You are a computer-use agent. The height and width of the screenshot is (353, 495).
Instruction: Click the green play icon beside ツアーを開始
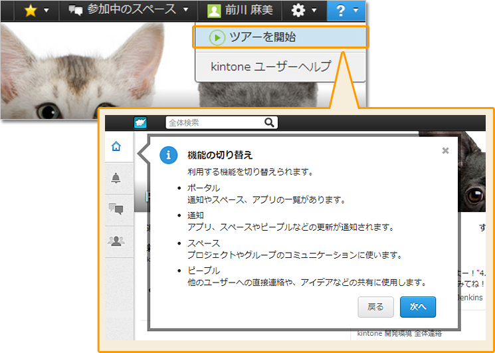coord(217,37)
